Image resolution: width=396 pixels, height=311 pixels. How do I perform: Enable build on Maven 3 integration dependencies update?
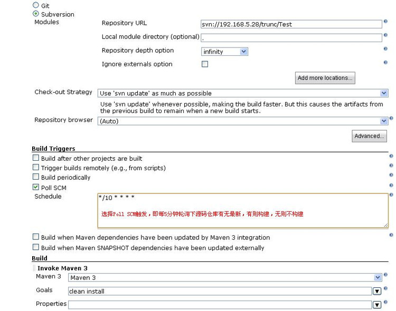[36, 237]
